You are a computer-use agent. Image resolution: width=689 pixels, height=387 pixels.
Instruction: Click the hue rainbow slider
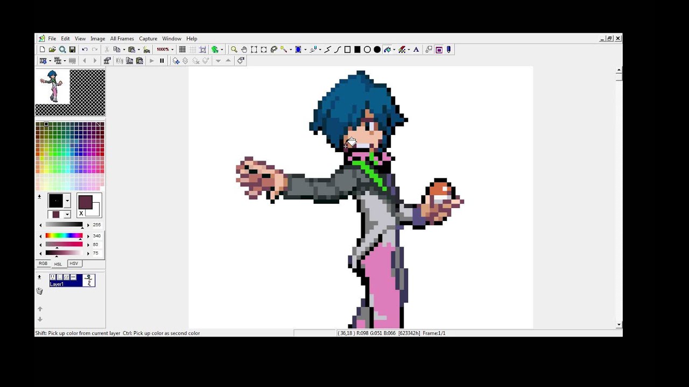(x=64, y=235)
